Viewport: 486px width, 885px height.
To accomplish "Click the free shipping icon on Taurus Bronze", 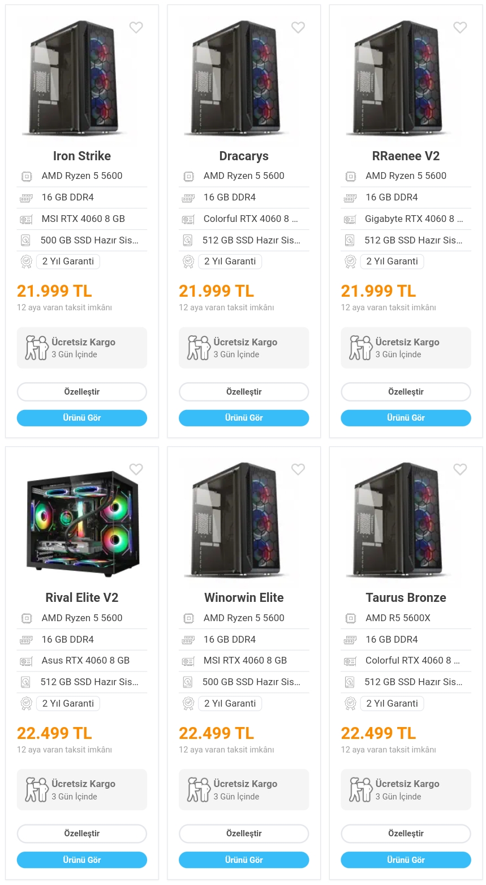I will pos(360,790).
